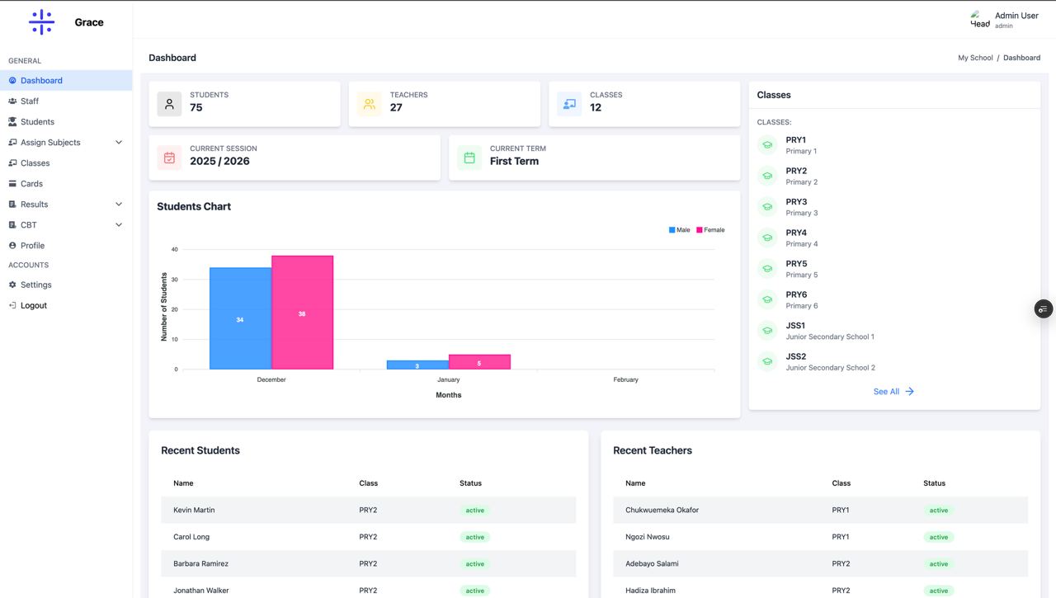
Task: Click the See All classes link
Action: pos(893,392)
